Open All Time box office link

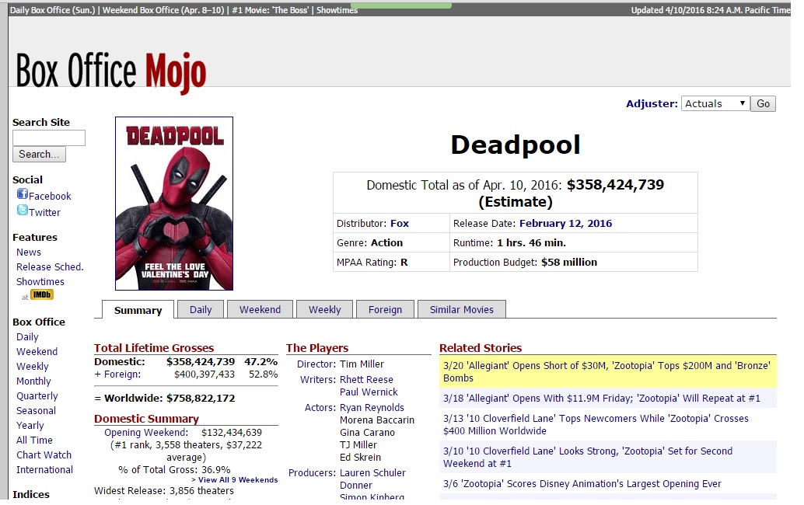tap(34, 441)
